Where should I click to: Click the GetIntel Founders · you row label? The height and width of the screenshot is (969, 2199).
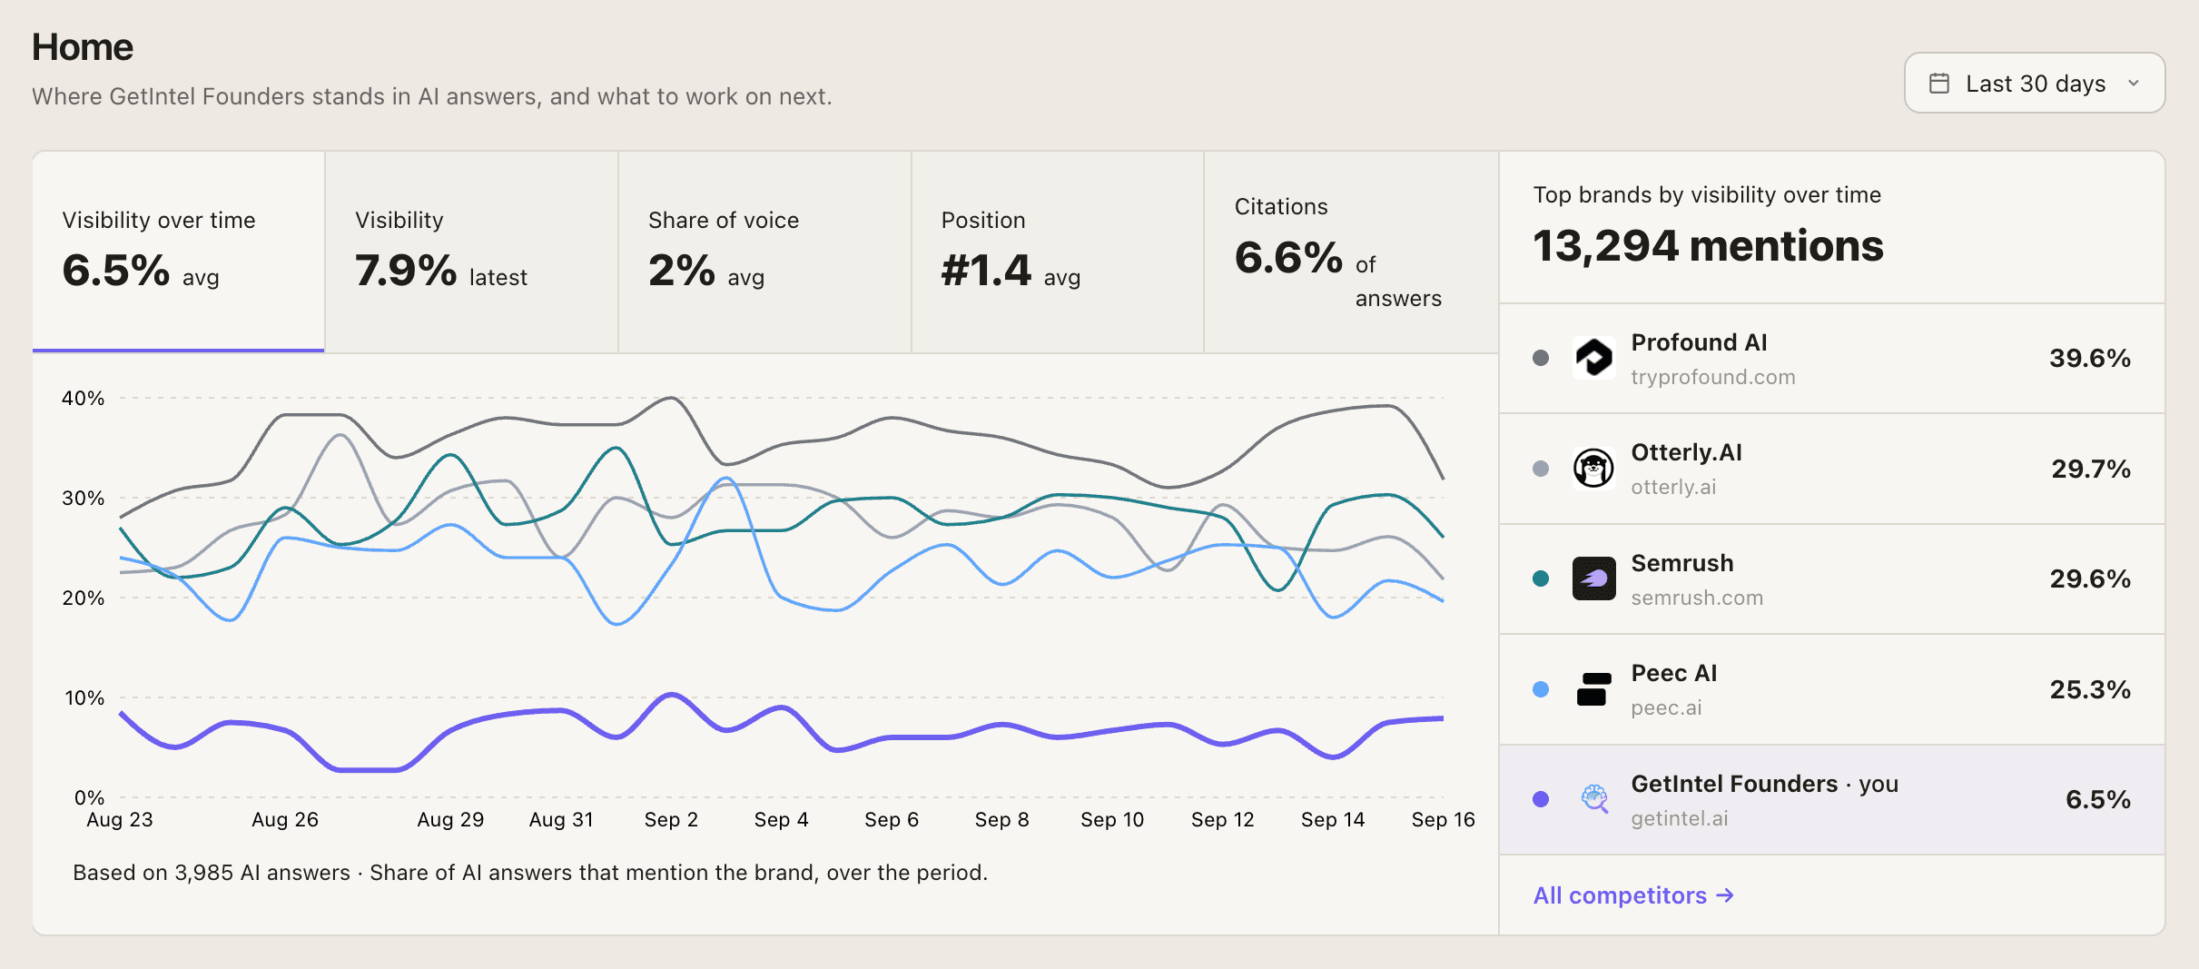pyautogui.click(x=1764, y=784)
